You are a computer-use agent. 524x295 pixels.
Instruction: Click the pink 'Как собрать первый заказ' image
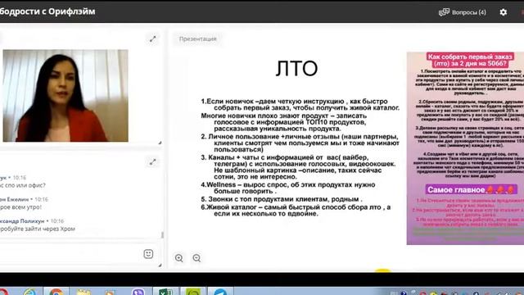[x=465, y=148]
